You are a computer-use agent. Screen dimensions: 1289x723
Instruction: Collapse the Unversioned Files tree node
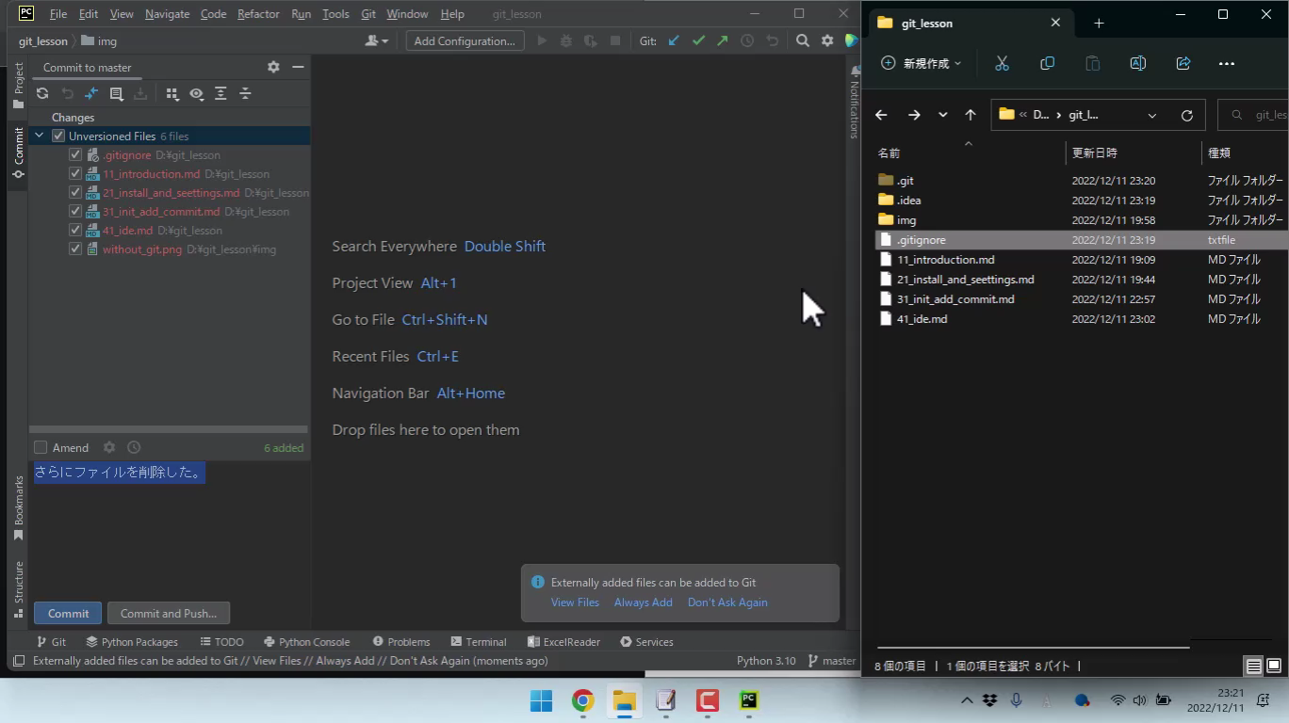coord(40,136)
